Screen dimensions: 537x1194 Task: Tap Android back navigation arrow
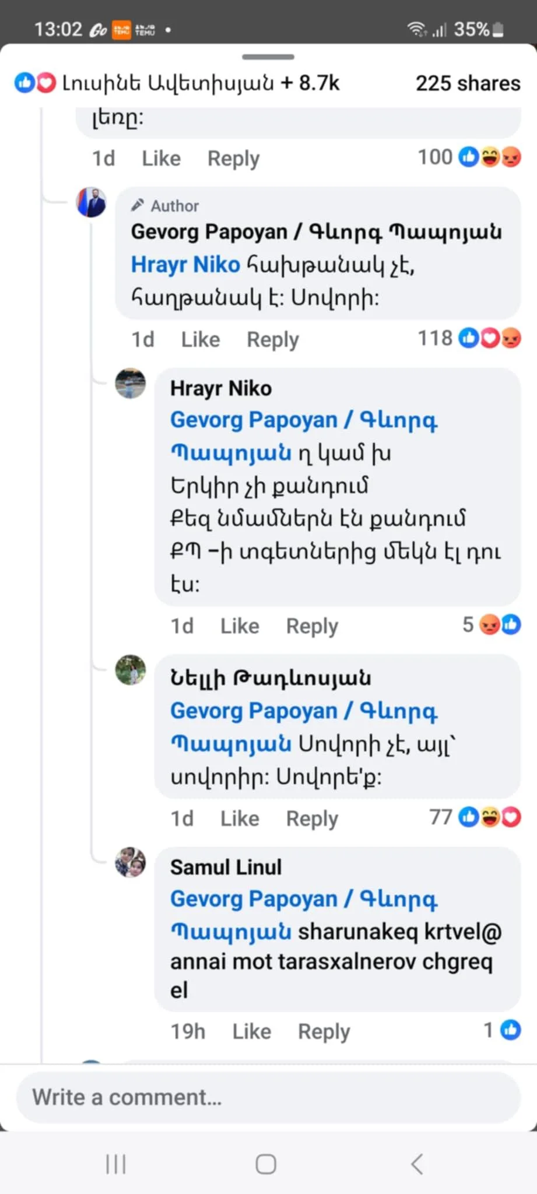click(x=416, y=1164)
